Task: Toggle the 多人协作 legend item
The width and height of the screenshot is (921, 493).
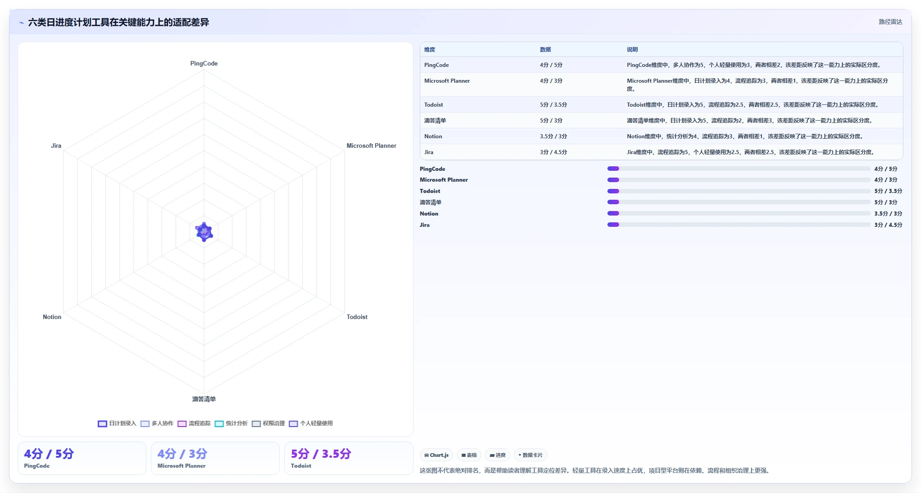Action: click(x=157, y=423)
